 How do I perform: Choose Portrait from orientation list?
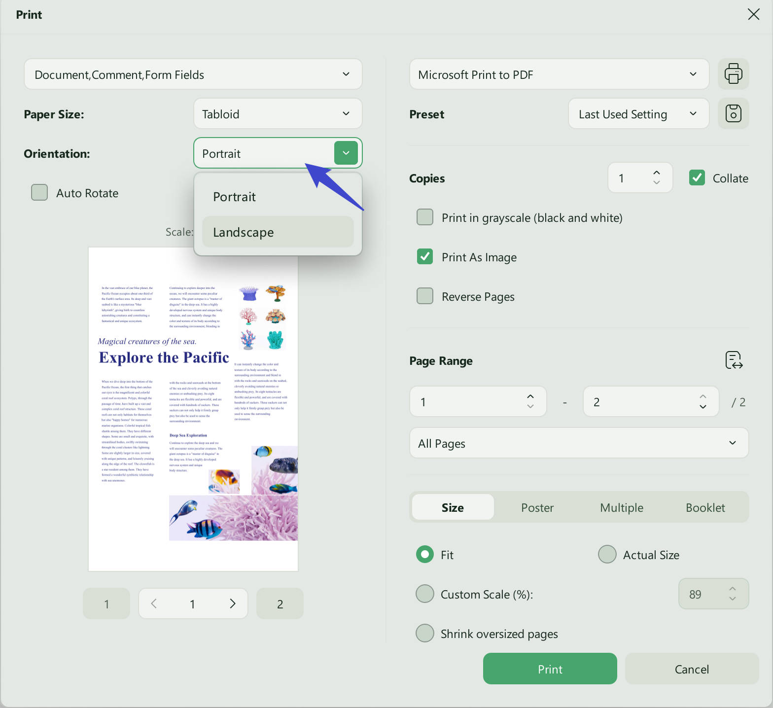278,197
